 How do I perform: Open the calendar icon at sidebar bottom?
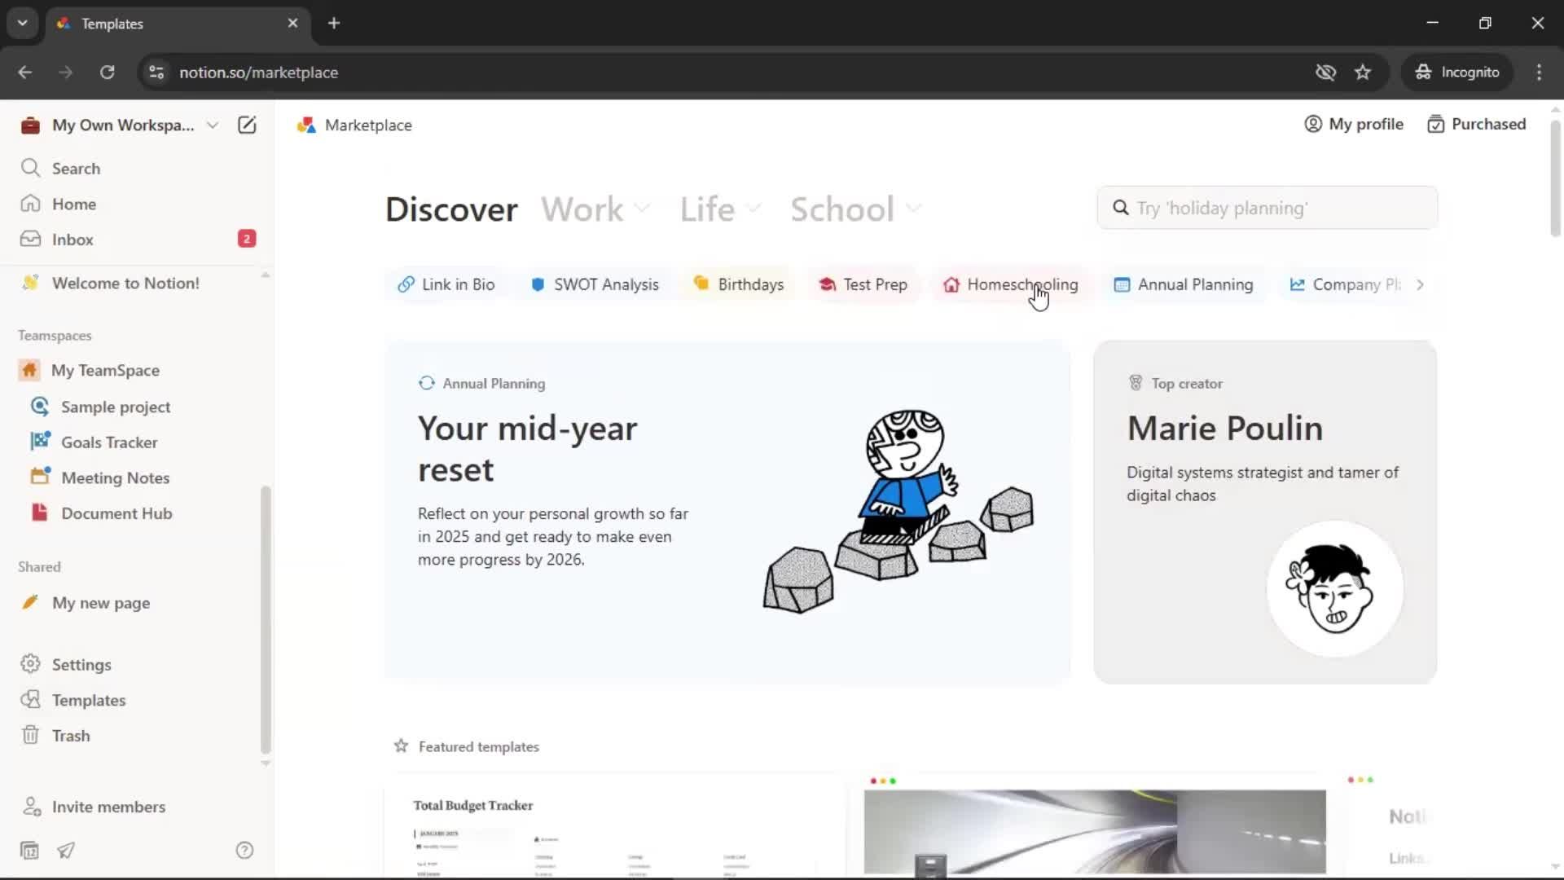[29, 851]
